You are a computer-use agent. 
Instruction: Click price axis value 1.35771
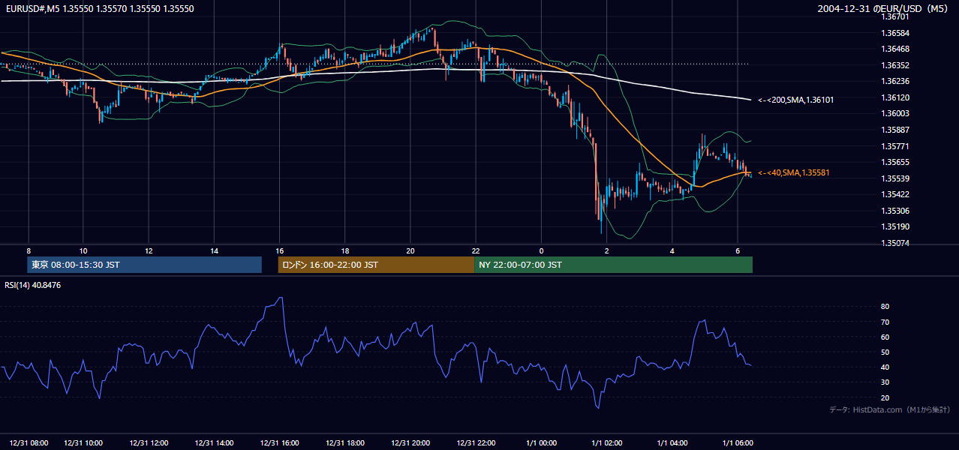coord(894,146)
